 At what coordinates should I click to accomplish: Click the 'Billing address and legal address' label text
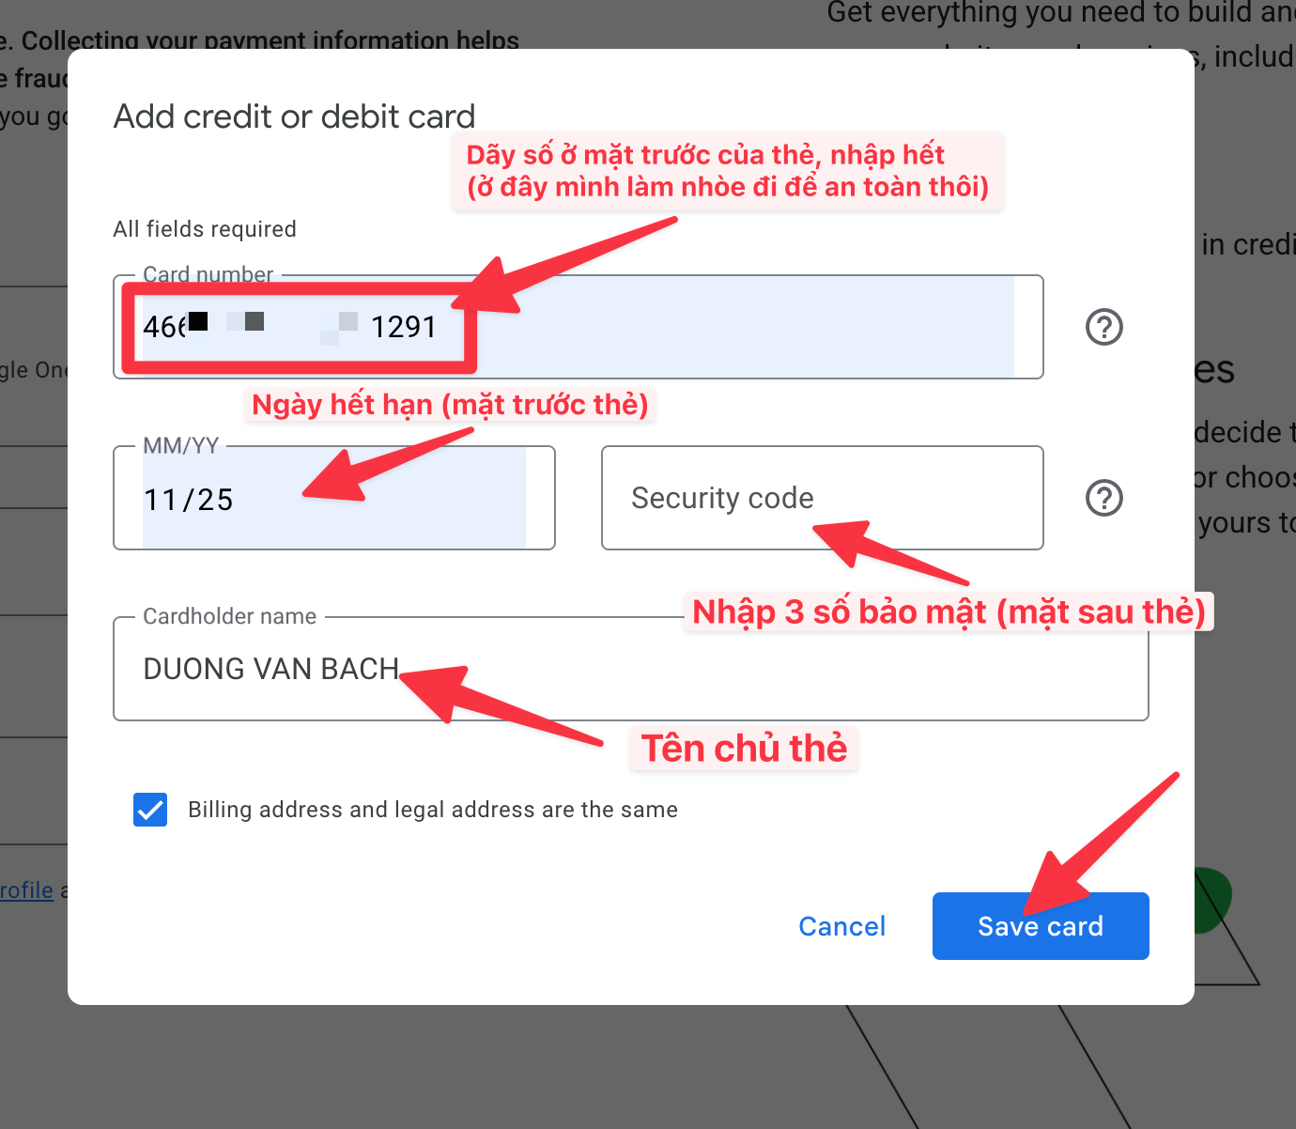(x=433, y=810)
